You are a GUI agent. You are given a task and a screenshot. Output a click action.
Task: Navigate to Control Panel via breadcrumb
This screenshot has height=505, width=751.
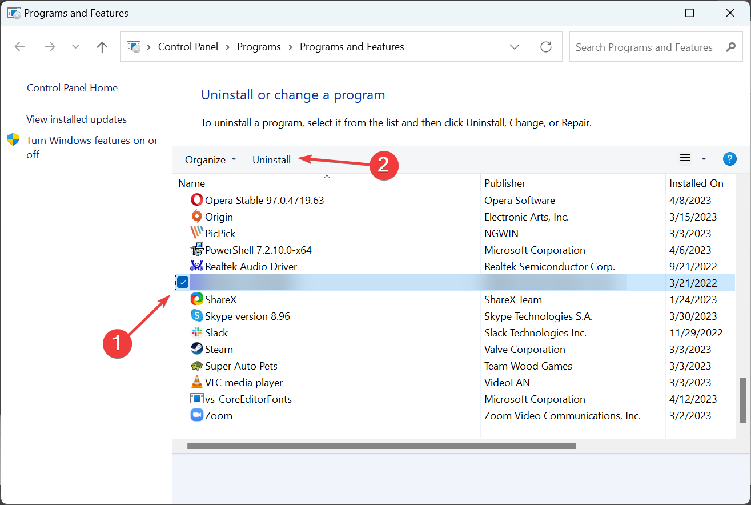[x=188, y=46]
